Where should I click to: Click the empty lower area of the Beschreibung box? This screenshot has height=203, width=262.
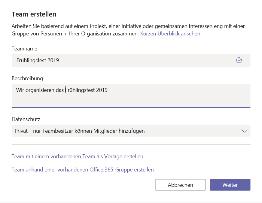131,101
